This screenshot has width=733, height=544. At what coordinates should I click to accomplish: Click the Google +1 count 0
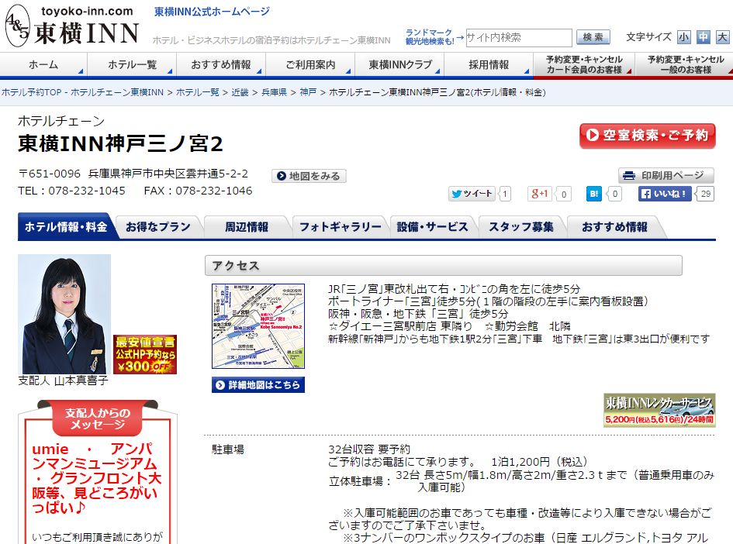click(564, 194)
